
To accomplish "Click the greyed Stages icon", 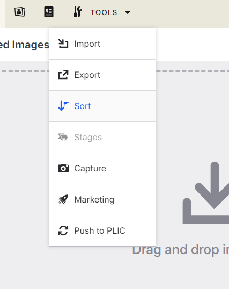I will pyautogui.click(x=63, y=137).
